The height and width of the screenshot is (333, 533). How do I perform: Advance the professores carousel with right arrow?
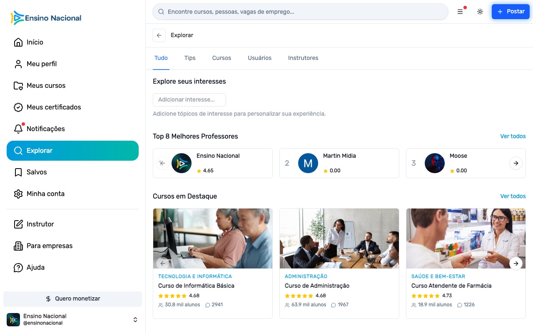(x=516, y=163)
